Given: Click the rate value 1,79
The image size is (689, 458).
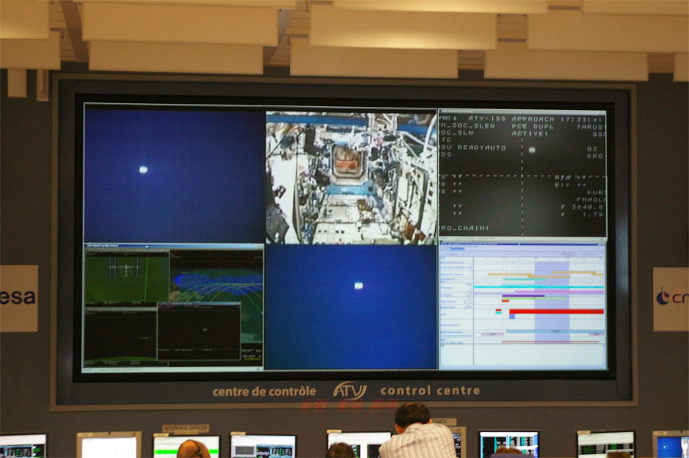Looking at the screenshot, I should (593, 214).
